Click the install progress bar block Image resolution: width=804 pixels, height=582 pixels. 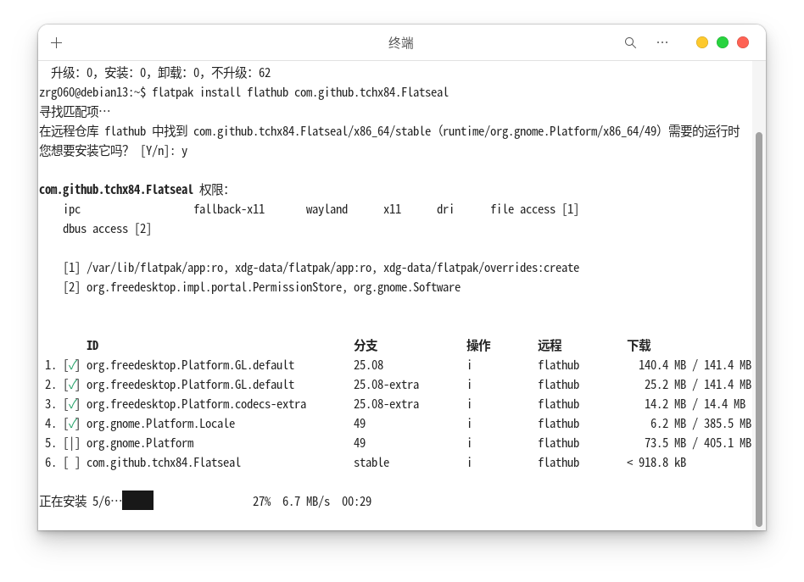[137, 501]
